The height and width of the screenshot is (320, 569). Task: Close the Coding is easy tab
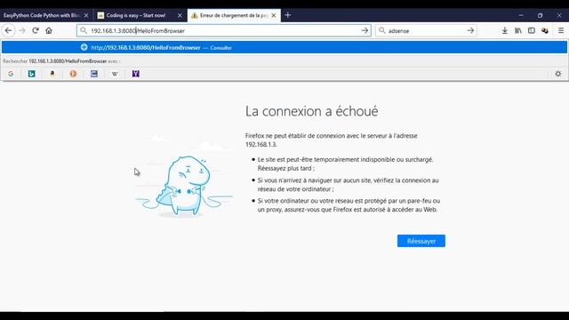coord(180,15)
